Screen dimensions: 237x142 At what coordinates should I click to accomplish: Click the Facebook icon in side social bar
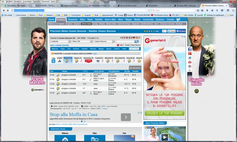(190, 49)
